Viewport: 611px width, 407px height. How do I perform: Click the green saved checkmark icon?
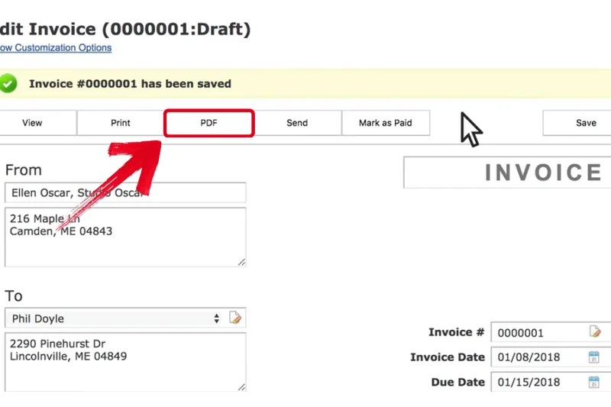point(8,83)
